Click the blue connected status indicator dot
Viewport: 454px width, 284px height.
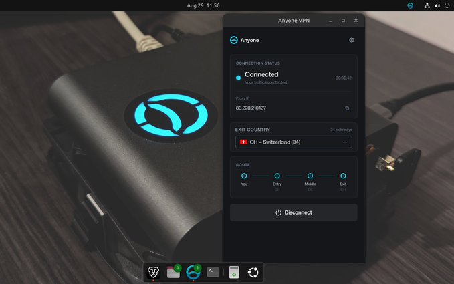coord(238,78)
